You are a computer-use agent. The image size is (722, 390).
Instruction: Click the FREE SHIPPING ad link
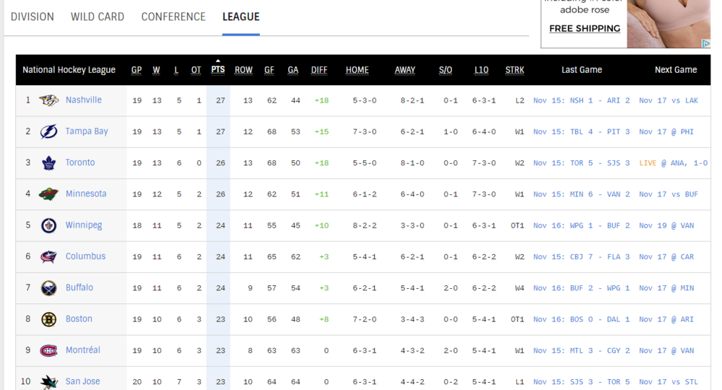(585, 29)
